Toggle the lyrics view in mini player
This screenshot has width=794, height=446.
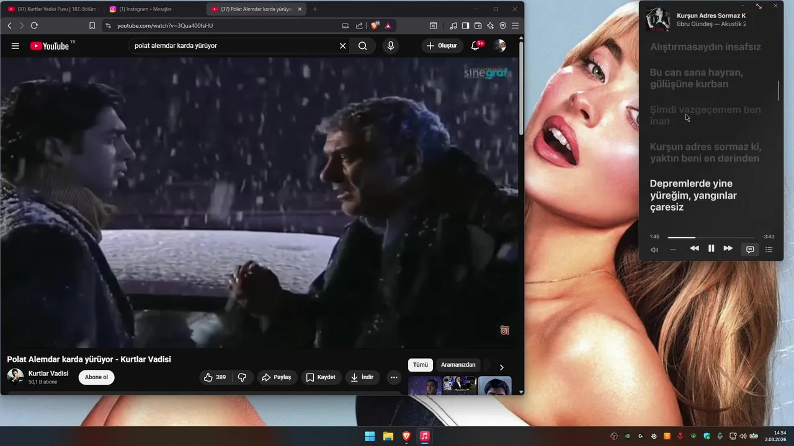point(750,250)
